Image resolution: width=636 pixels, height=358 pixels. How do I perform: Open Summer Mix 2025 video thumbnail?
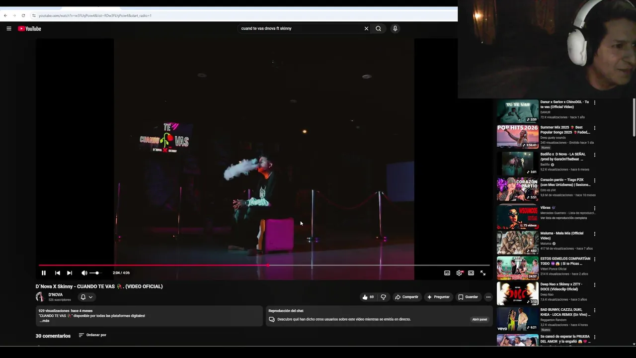(x=517, y=136)
